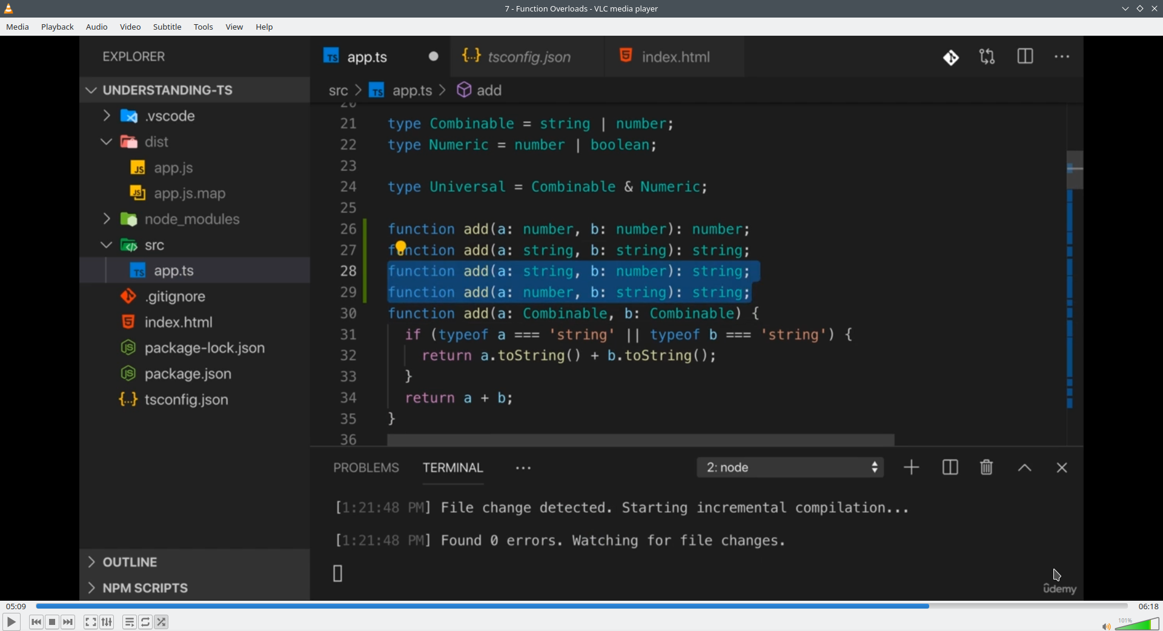
Task: Split the editor to the right
Action: pyautogui.click(x=1025, y=56)
